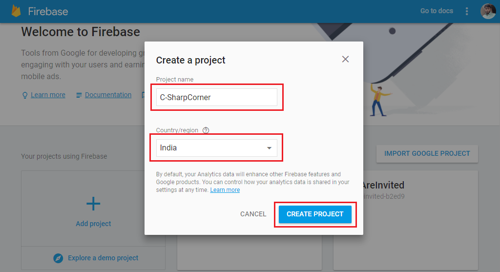Open the AreInvited project card

point(405,220)
